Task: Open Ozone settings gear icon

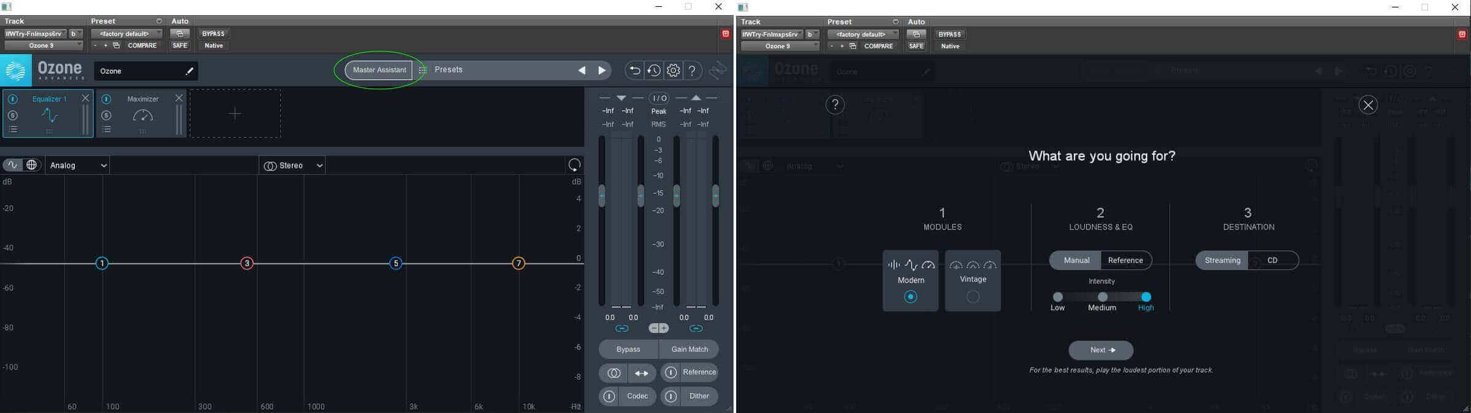Action: (673, 71)
